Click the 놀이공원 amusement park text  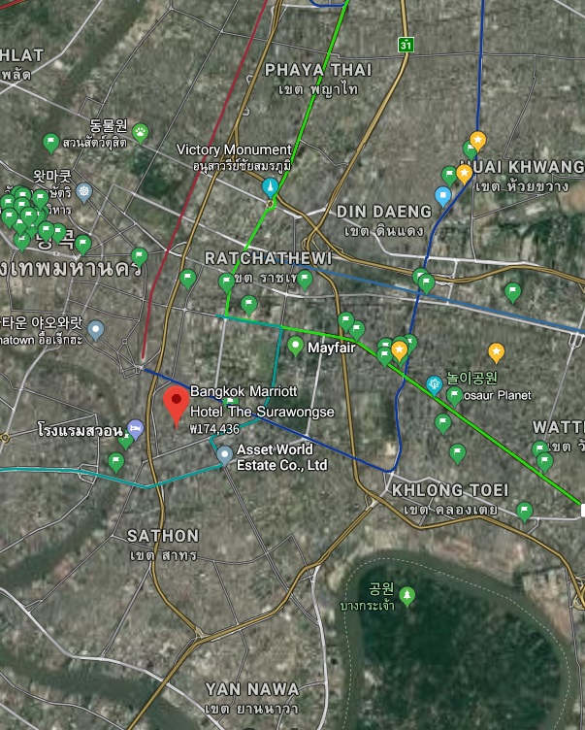tap(471, 378)
